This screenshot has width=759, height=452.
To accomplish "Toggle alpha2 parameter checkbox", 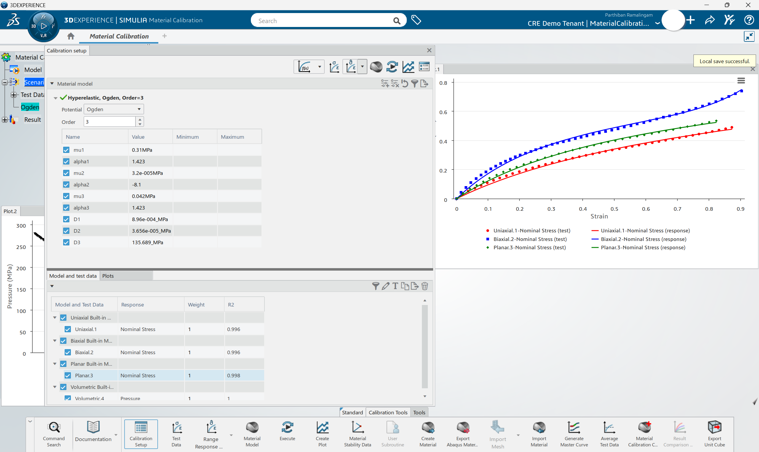I will coord(66,185).
